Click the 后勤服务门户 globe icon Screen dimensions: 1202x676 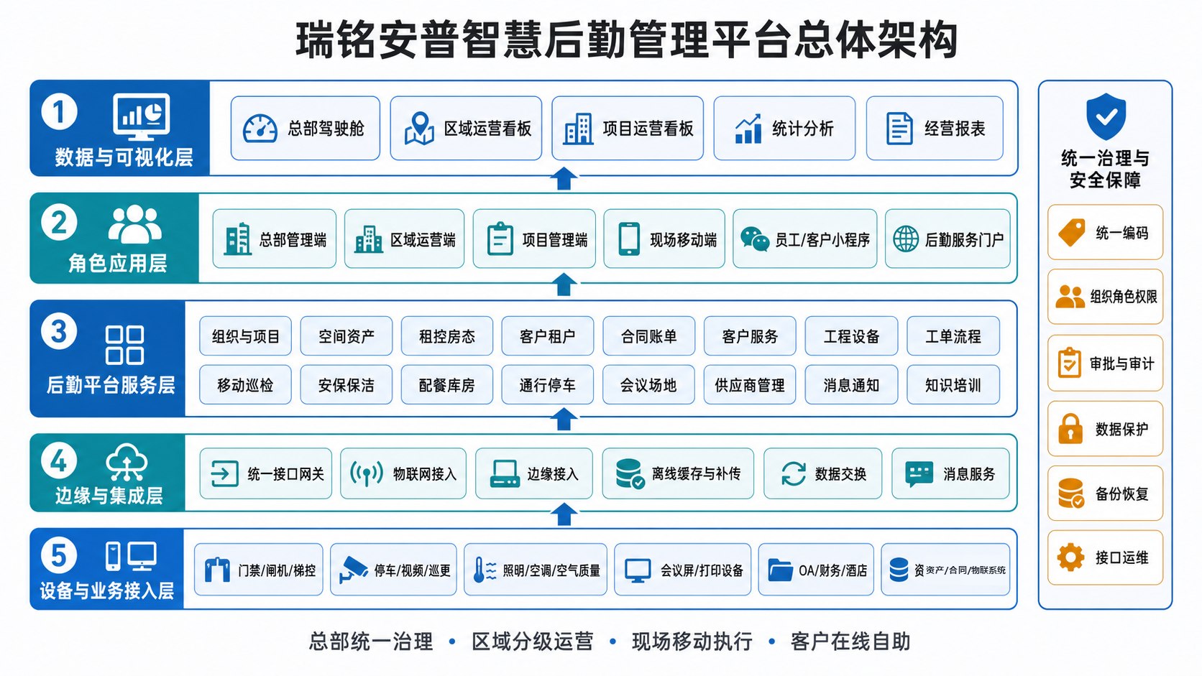click(906, 239)
